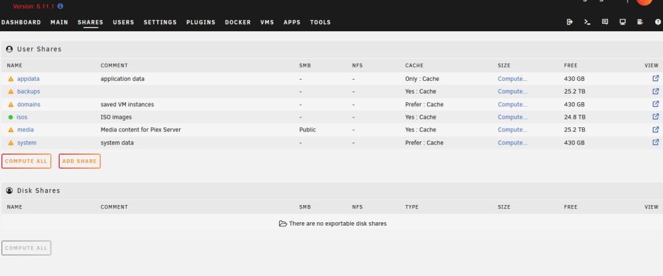This screenshot has width=663, height=276.
Task: Click the info monitor icon in top bar
Action: pos(623,22)
